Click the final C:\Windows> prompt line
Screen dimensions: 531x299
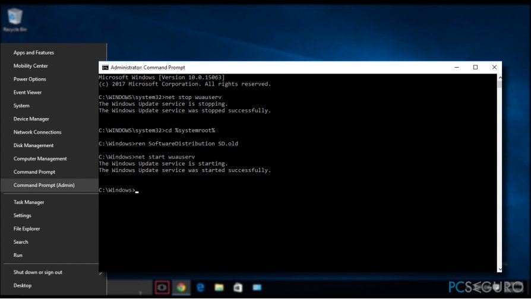pyautogui.click(x=119, y=190)
